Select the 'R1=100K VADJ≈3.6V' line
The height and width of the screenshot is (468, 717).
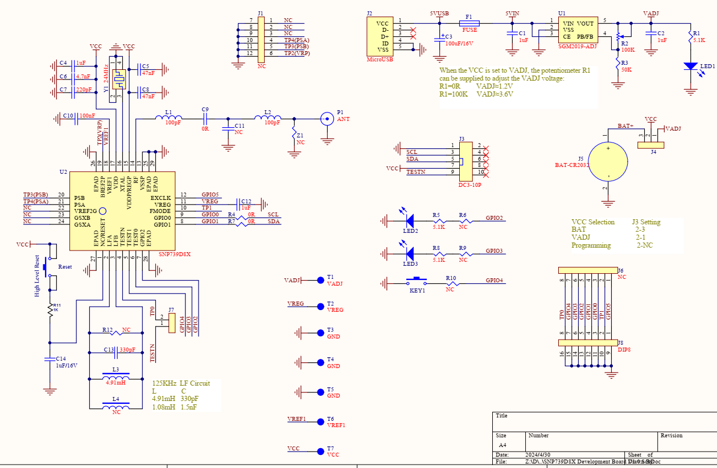click(x=476, y=94)
